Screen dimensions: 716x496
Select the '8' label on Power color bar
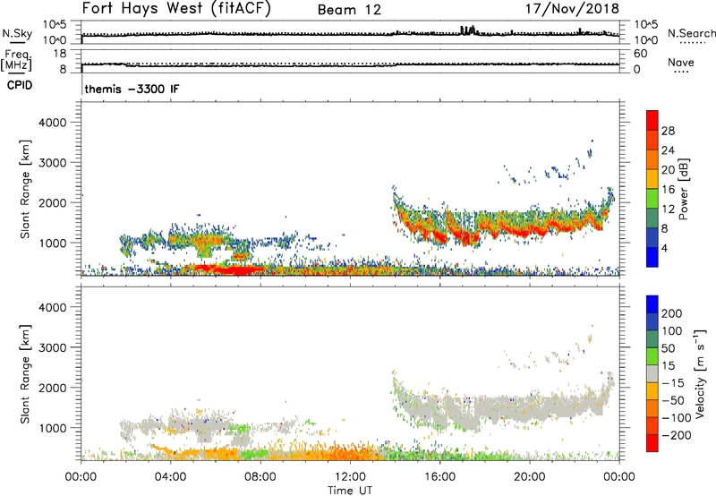click(x=665, y=228)
